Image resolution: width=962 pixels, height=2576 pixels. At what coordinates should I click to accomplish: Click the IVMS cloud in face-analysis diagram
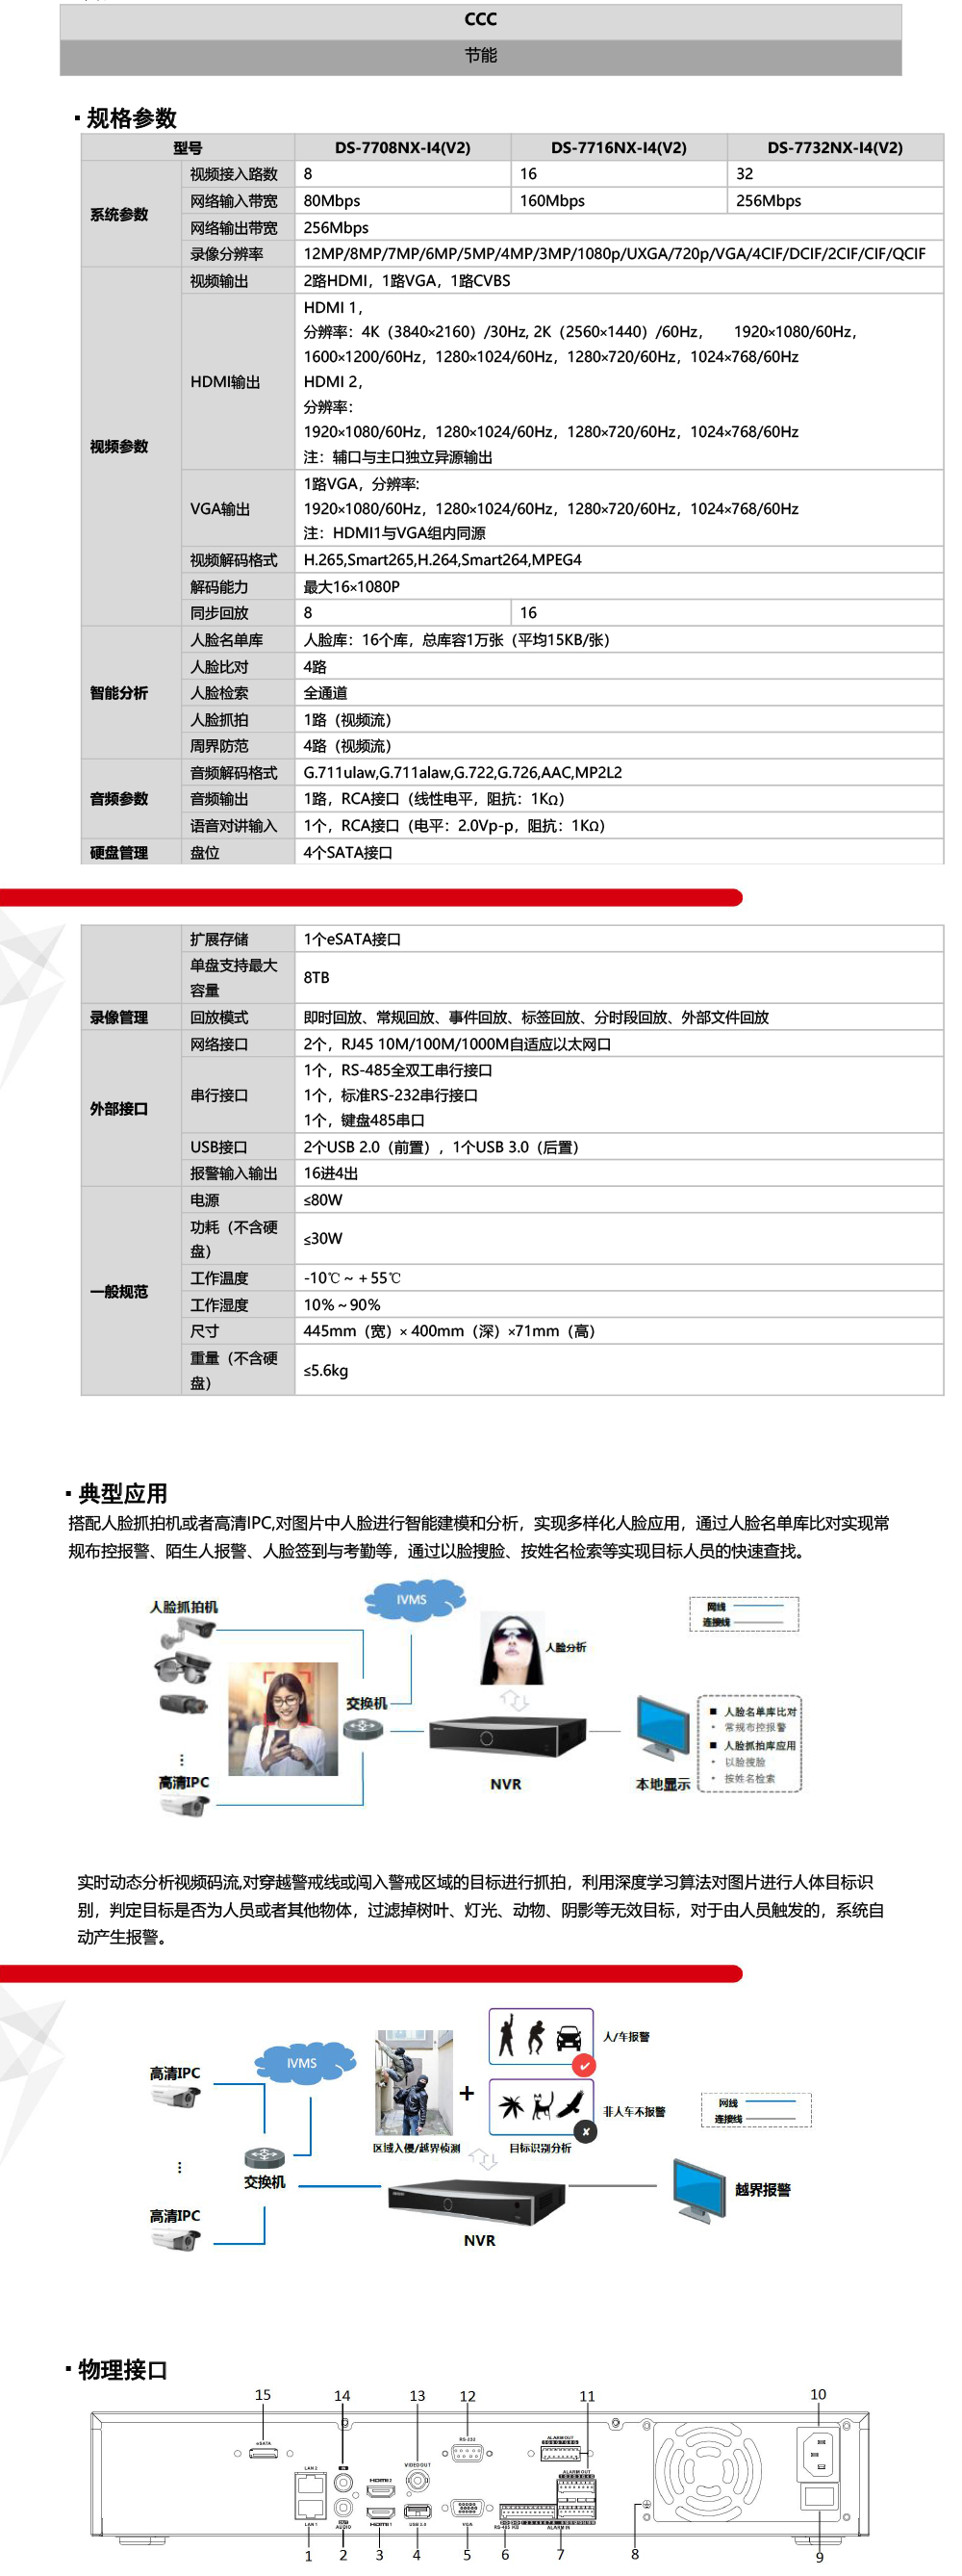pos(415,1599)
